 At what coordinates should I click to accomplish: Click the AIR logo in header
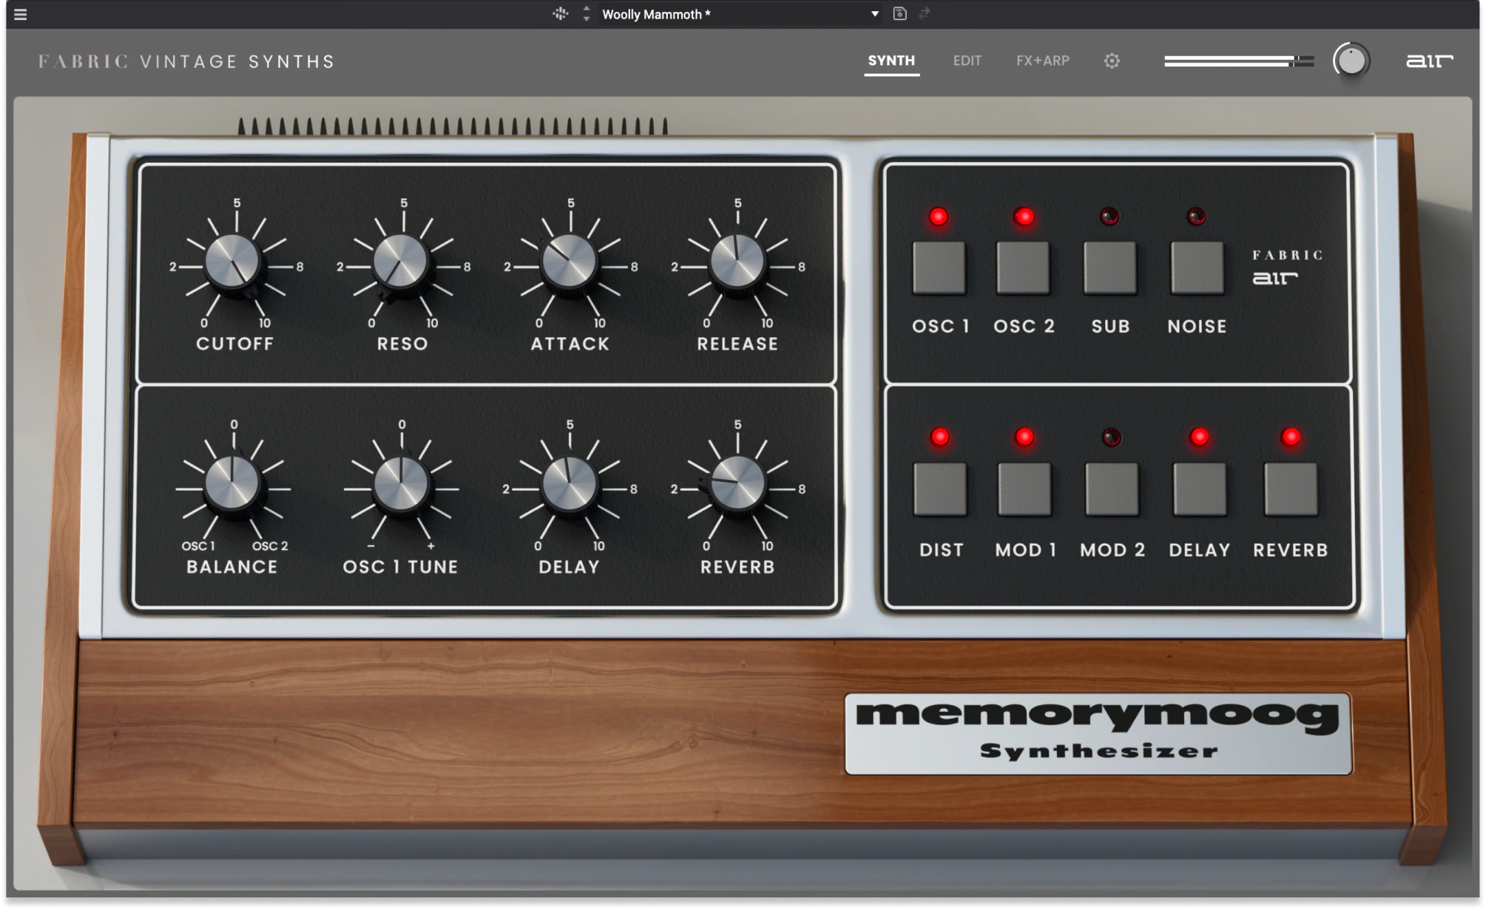[x=1428, y=61]
